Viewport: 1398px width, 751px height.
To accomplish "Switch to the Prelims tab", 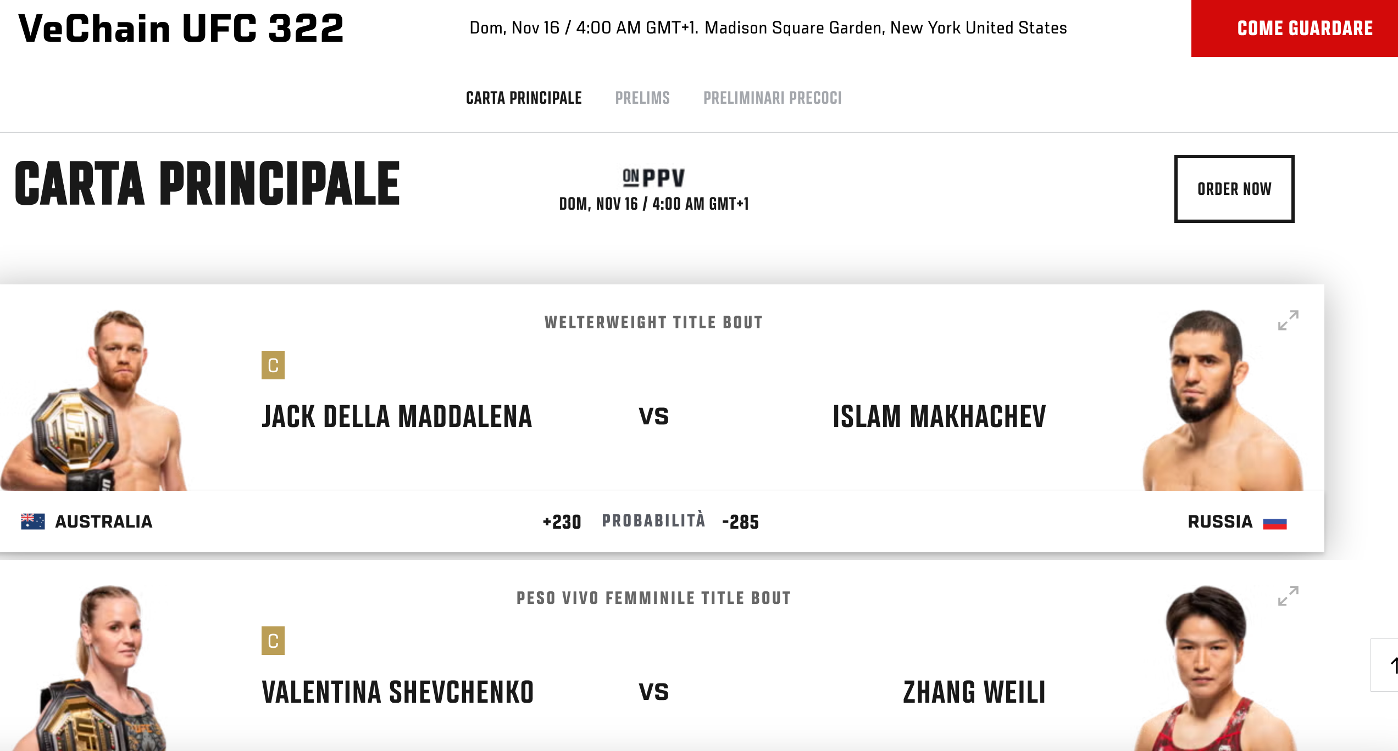I will pos(642,98).
